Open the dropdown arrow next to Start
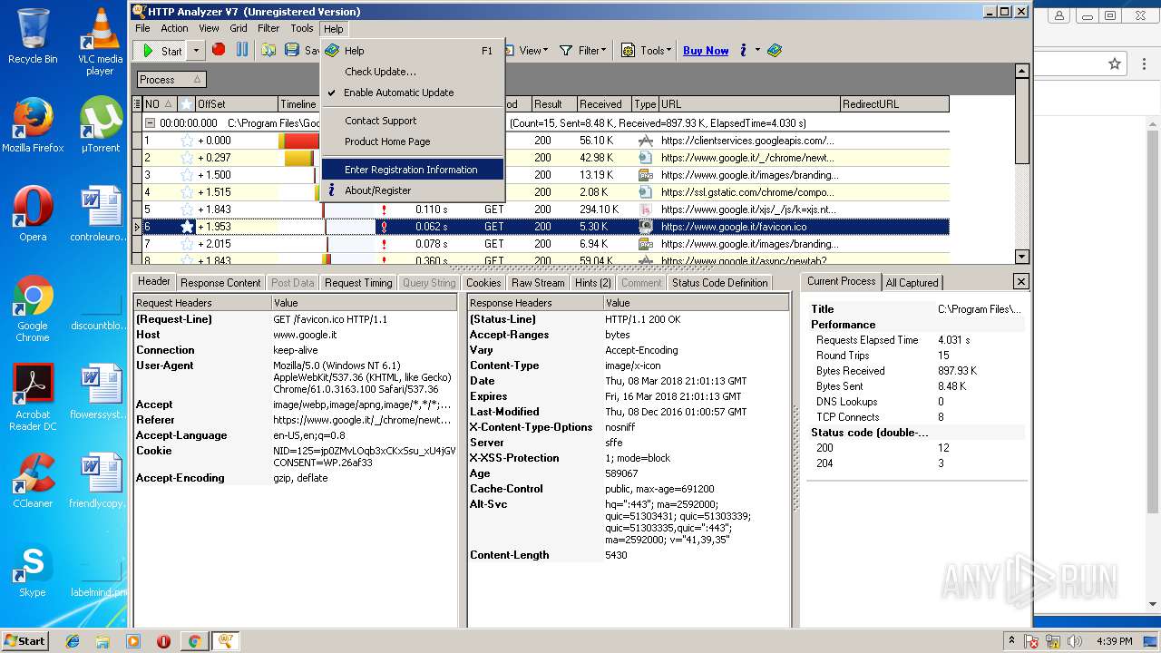The image size is (1161, 653). pyautogui.click(x=196, y=51)
